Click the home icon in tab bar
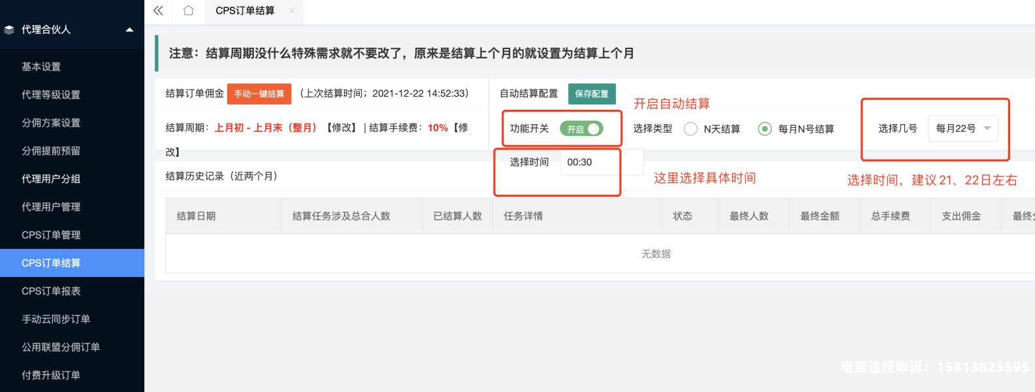This screenshot has height=392, width=1035. point(189,10)
